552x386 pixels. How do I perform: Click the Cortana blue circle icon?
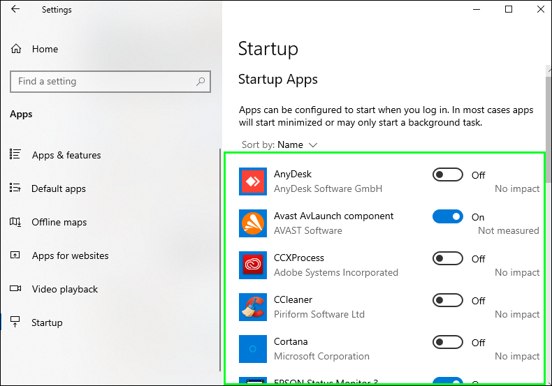click(x=253, y=349)
